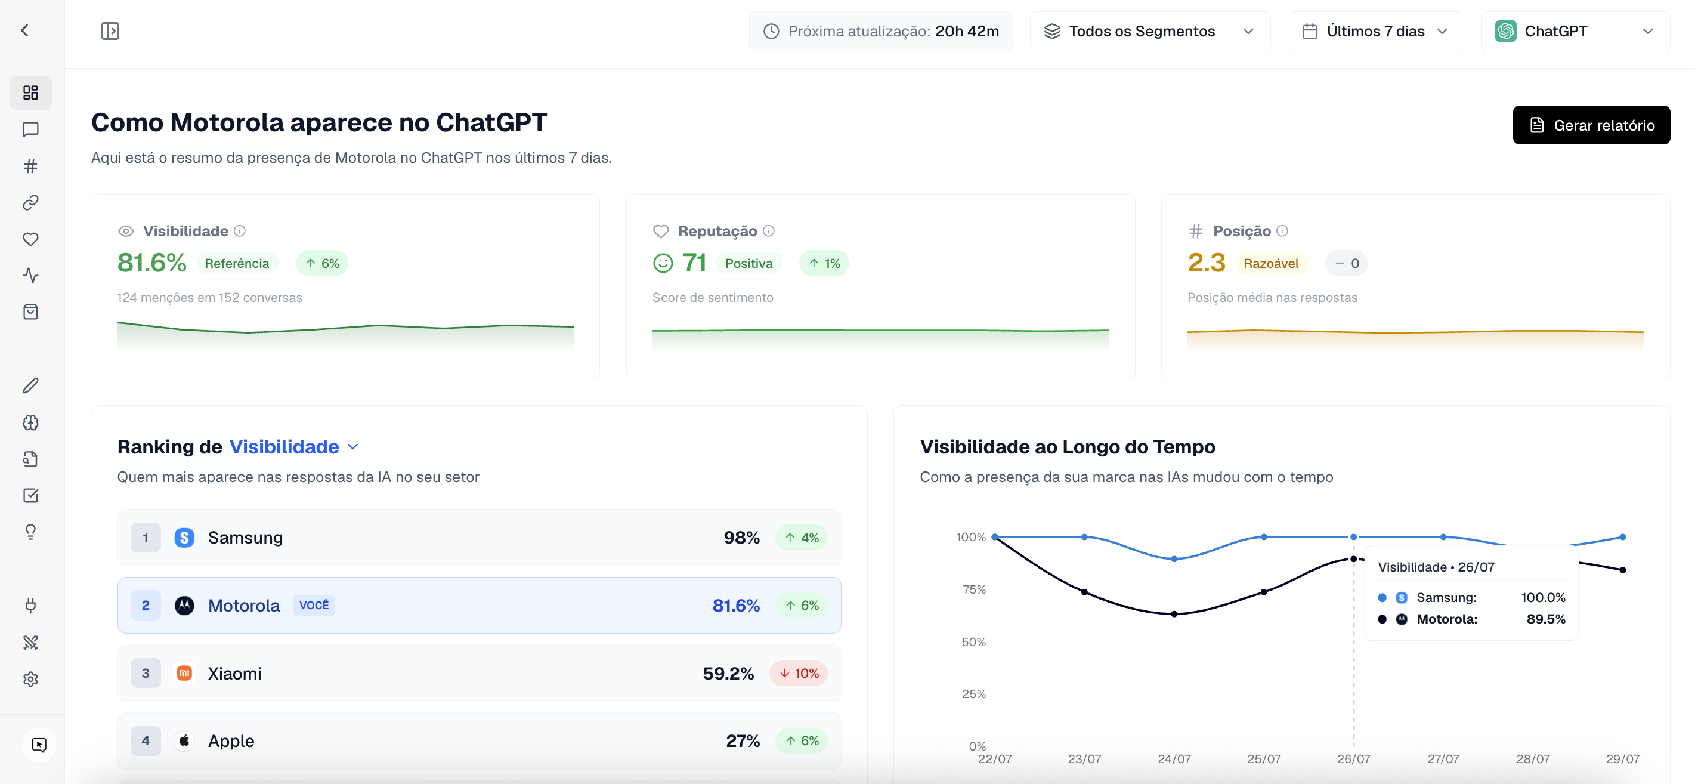Click the Positiva sentiment badge

tap(749, 263)
